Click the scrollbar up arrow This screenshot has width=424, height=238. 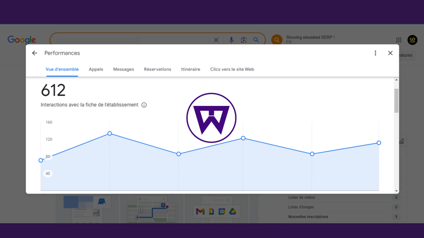[x=397, y=80]
